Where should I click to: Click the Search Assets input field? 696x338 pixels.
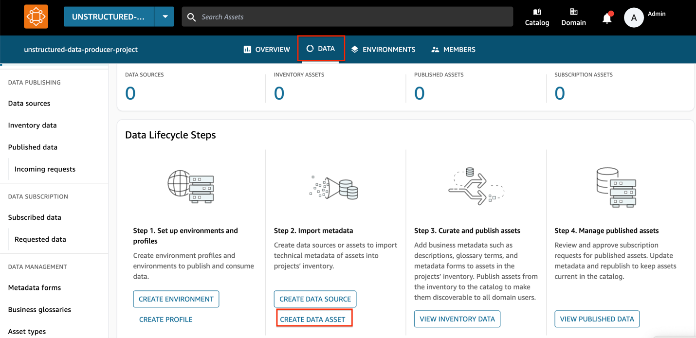coord(341,17)
